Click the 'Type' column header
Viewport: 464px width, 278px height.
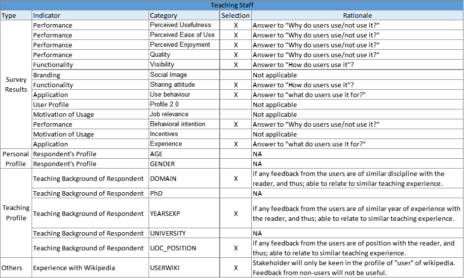pos(16,15)
